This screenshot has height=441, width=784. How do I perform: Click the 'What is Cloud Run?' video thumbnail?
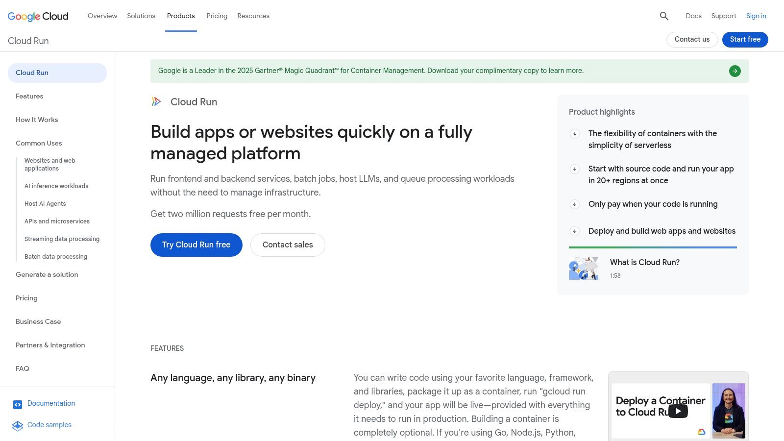click(x=584, y=269)
